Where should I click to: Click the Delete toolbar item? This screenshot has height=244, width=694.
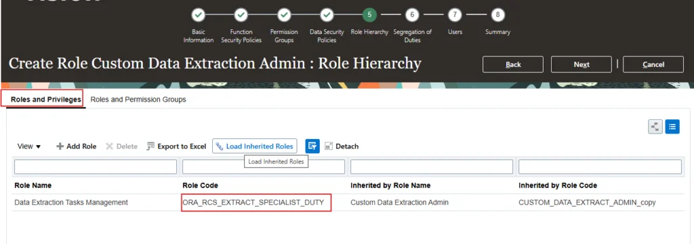[122, 146]
